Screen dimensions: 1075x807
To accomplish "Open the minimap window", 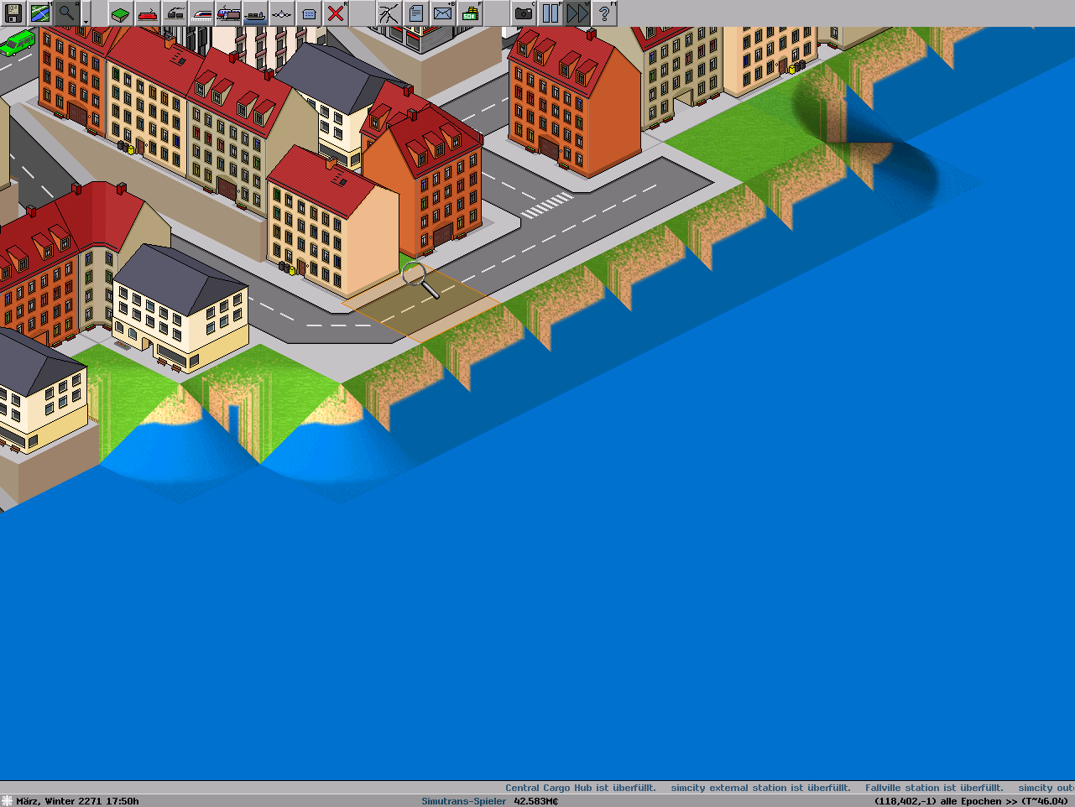I will click(x=40, y=13).
